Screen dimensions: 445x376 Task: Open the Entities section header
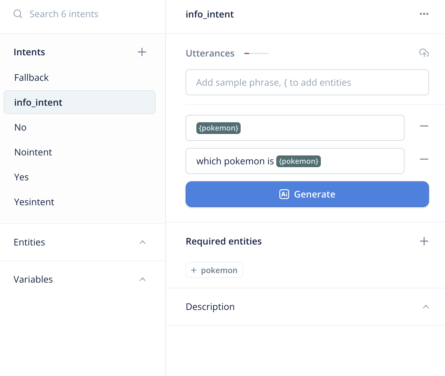click(x=83, y=242)
